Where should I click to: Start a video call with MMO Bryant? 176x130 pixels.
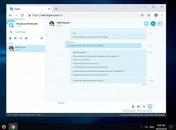coord(146,24)
